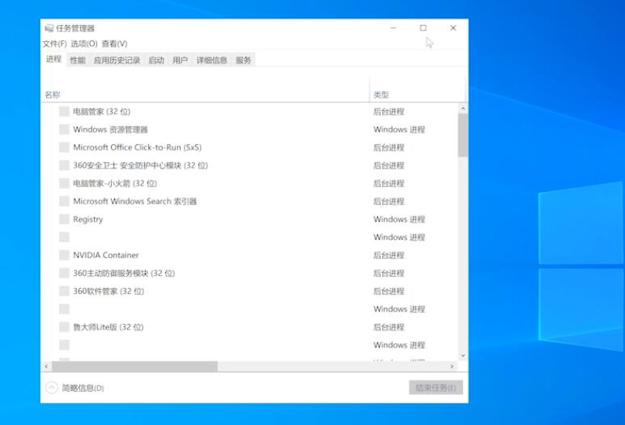Viewport: 625px width, 425px height.
Task: Switch to the 启动 tab
Action: tap(156, 60)
